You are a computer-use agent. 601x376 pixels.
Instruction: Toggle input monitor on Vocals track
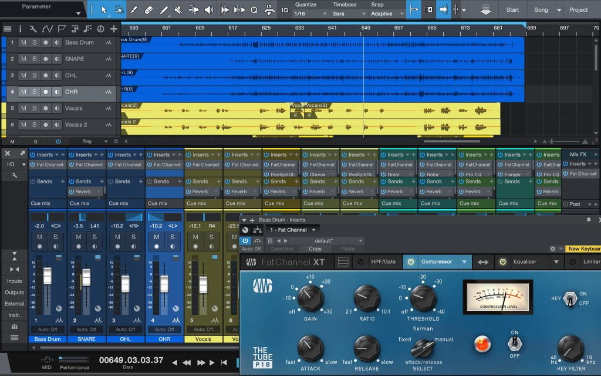(57, 109)
